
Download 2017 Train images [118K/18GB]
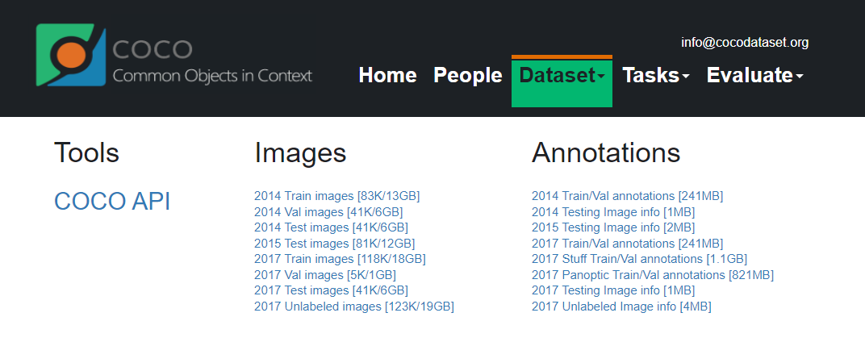pyautogui.click(x=340, y=259)
